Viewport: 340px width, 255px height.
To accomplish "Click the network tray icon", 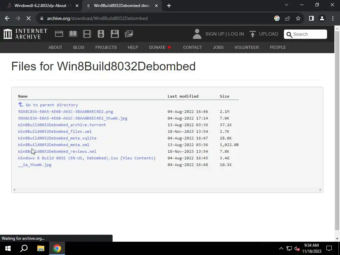I will (x=289, y=248).
